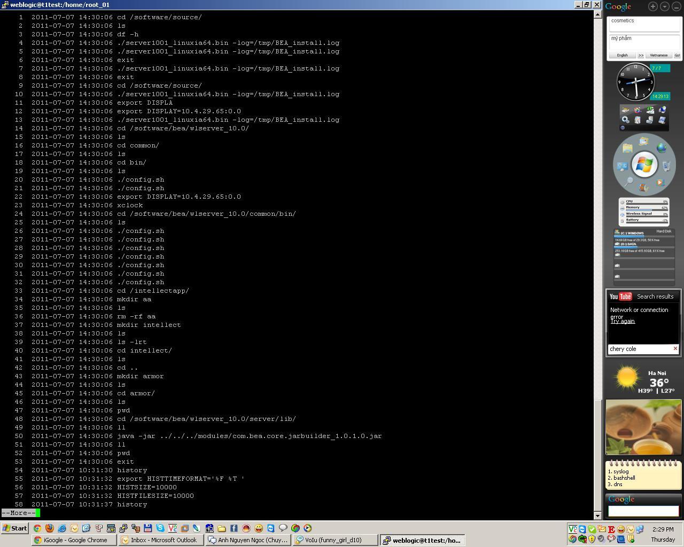This screenshot has width=684, height=547.
Task: Collapse the Google sidebar with the down-arrow control
Action: (664, 6)
